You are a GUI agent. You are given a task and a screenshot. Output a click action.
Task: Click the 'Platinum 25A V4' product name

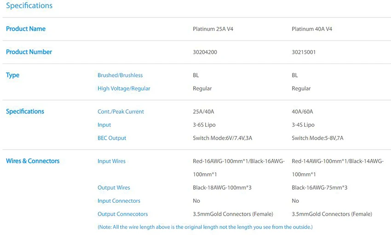point(213,29)
